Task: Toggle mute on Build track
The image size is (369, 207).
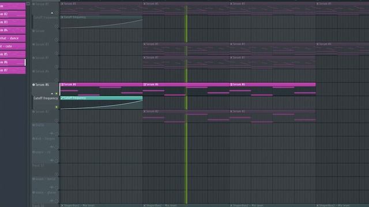Action: pos(57,134)
